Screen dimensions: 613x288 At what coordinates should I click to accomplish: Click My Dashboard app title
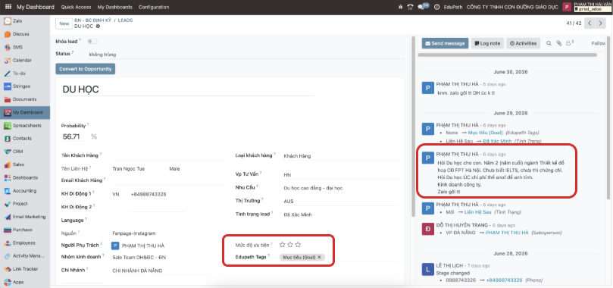point(35,7)
